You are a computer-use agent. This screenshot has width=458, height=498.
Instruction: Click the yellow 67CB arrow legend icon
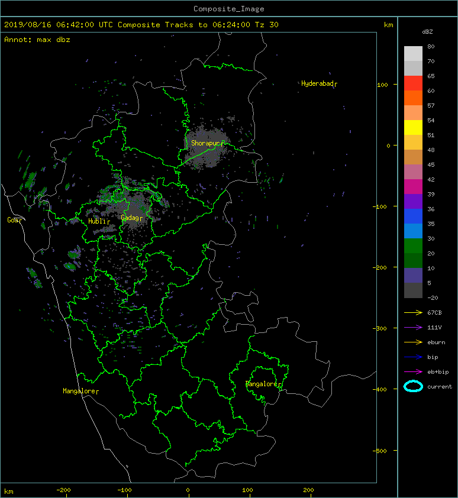click(413, 312)
